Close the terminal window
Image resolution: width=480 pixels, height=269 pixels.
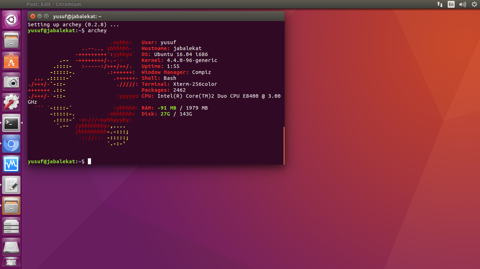33,16
